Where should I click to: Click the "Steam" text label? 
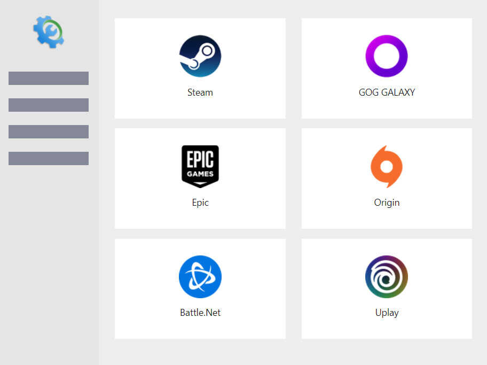coord(200,92)
